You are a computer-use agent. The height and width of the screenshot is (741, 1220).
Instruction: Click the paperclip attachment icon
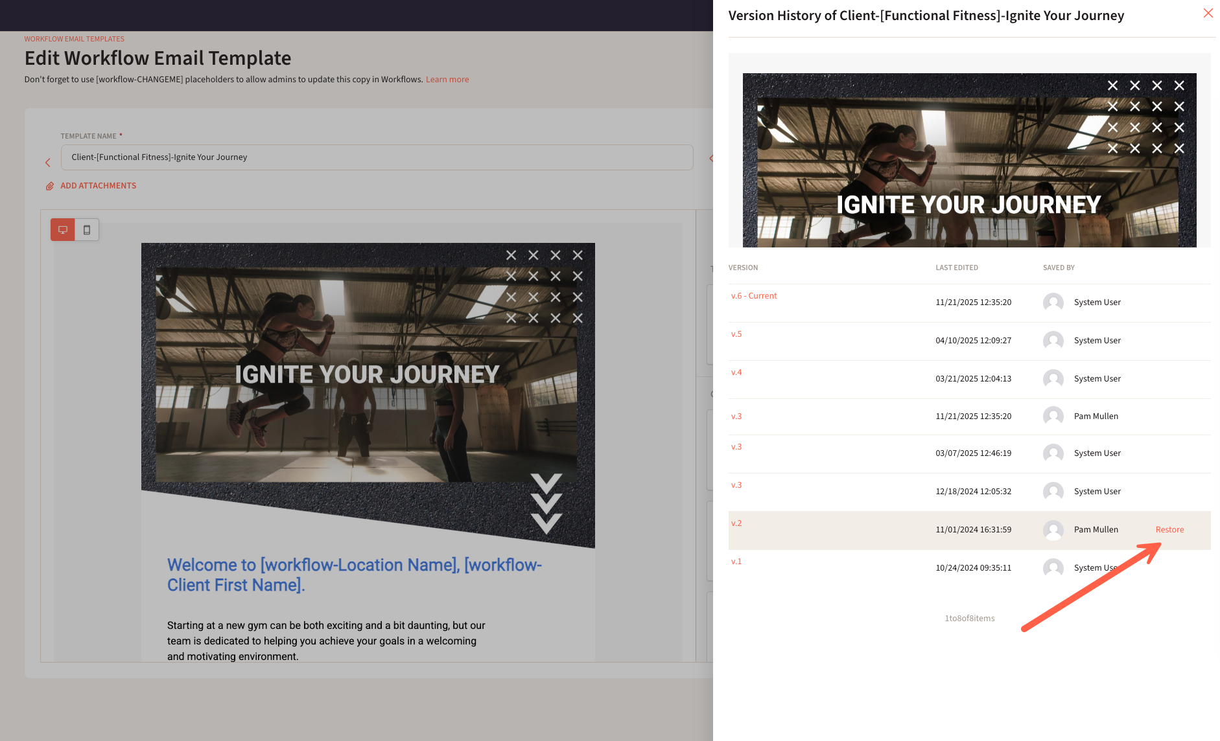tap(50, 187)
